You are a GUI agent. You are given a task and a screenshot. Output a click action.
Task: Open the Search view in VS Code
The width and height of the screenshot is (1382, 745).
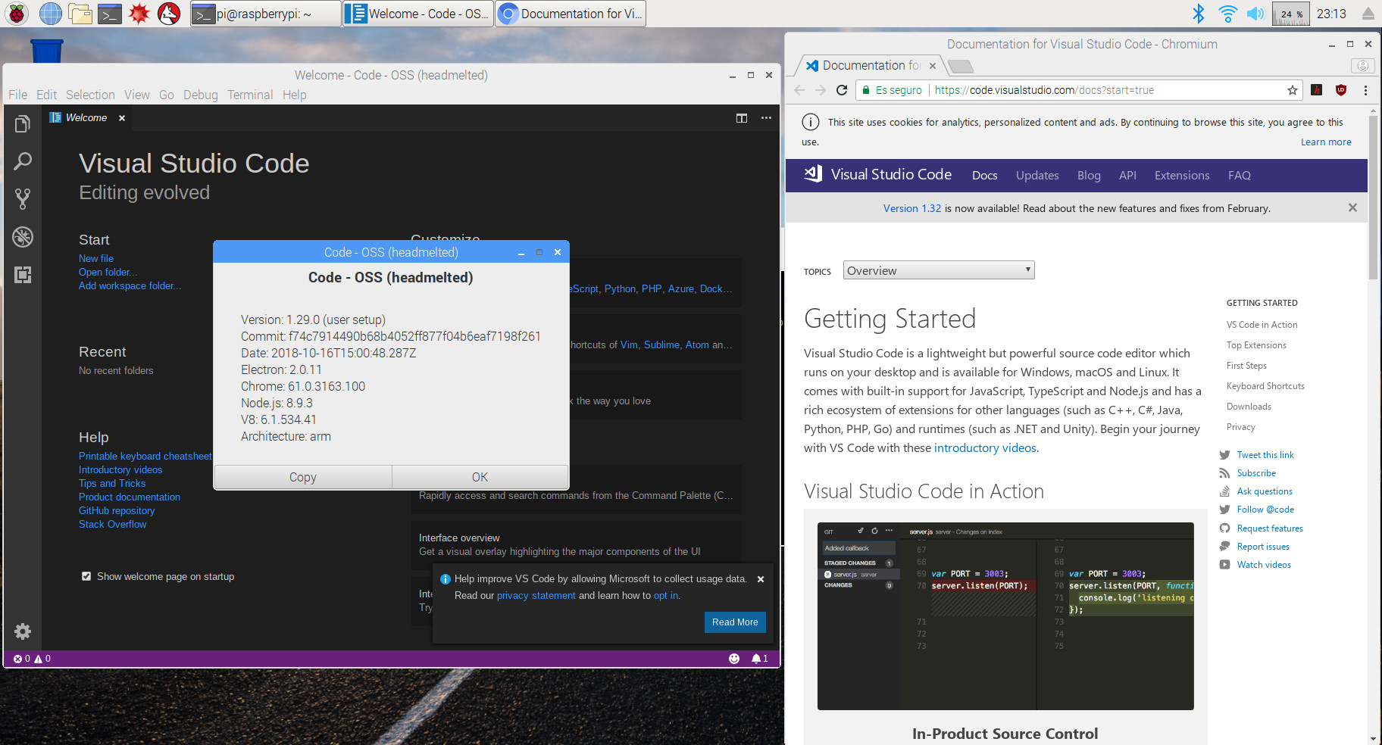pos(23,161)
